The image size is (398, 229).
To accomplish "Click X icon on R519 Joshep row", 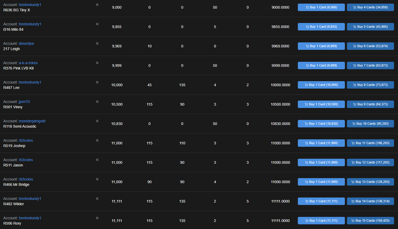I will click(97, 140).
